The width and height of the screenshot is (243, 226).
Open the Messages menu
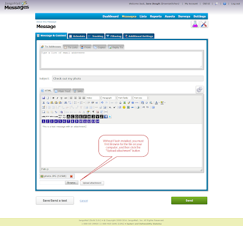(x=129, y=16)
